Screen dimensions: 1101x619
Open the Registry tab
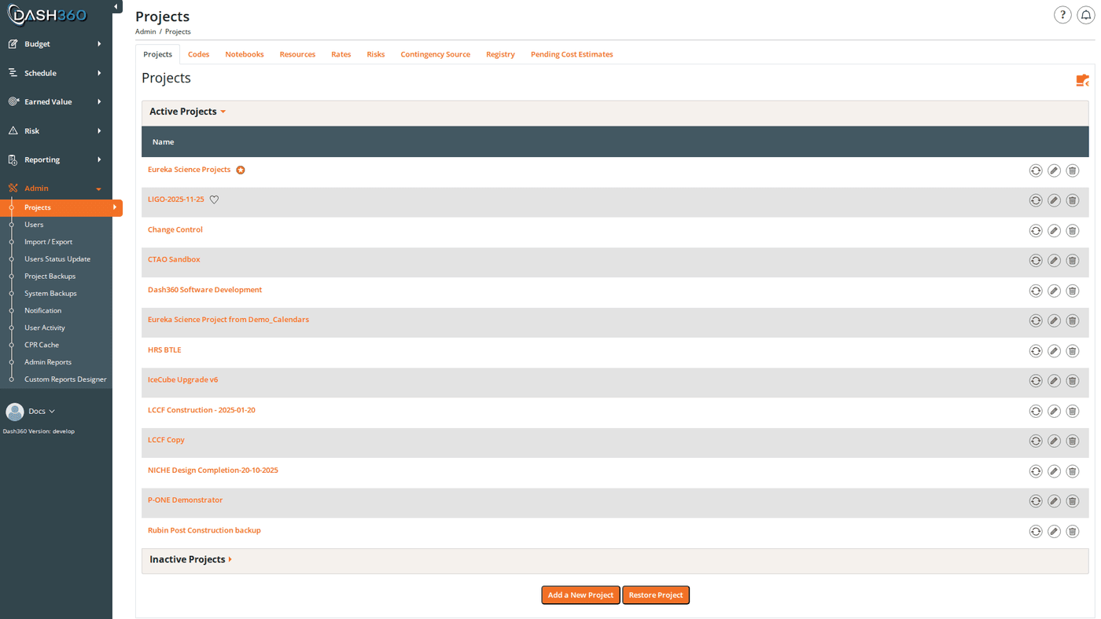pyautogui.click(x=500, y=54)
